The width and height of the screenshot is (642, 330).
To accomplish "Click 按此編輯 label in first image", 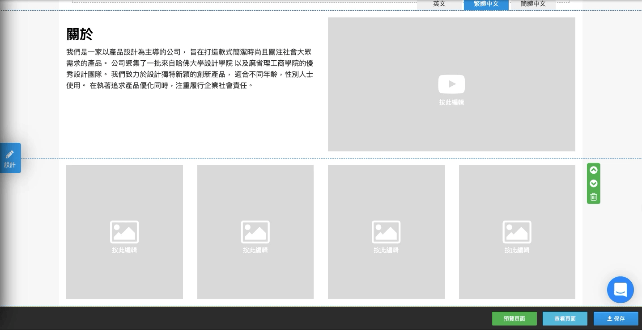I will pos(124,250).
